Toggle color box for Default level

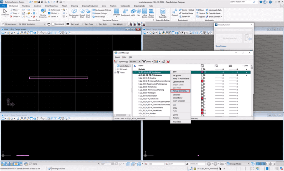(x=202, y=69)
